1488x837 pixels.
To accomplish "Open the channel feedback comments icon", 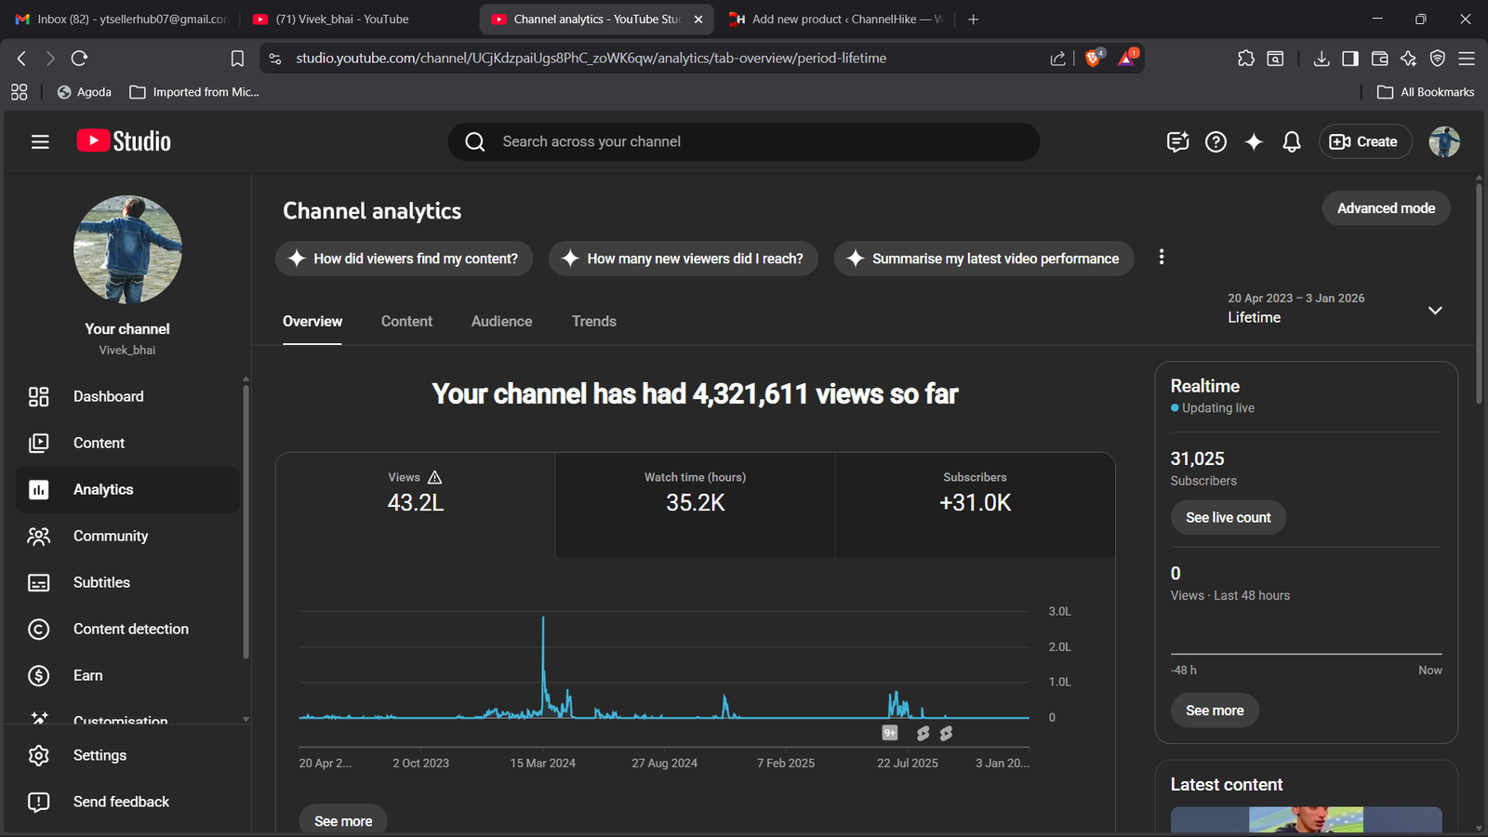I will (x=1177, y=141).
